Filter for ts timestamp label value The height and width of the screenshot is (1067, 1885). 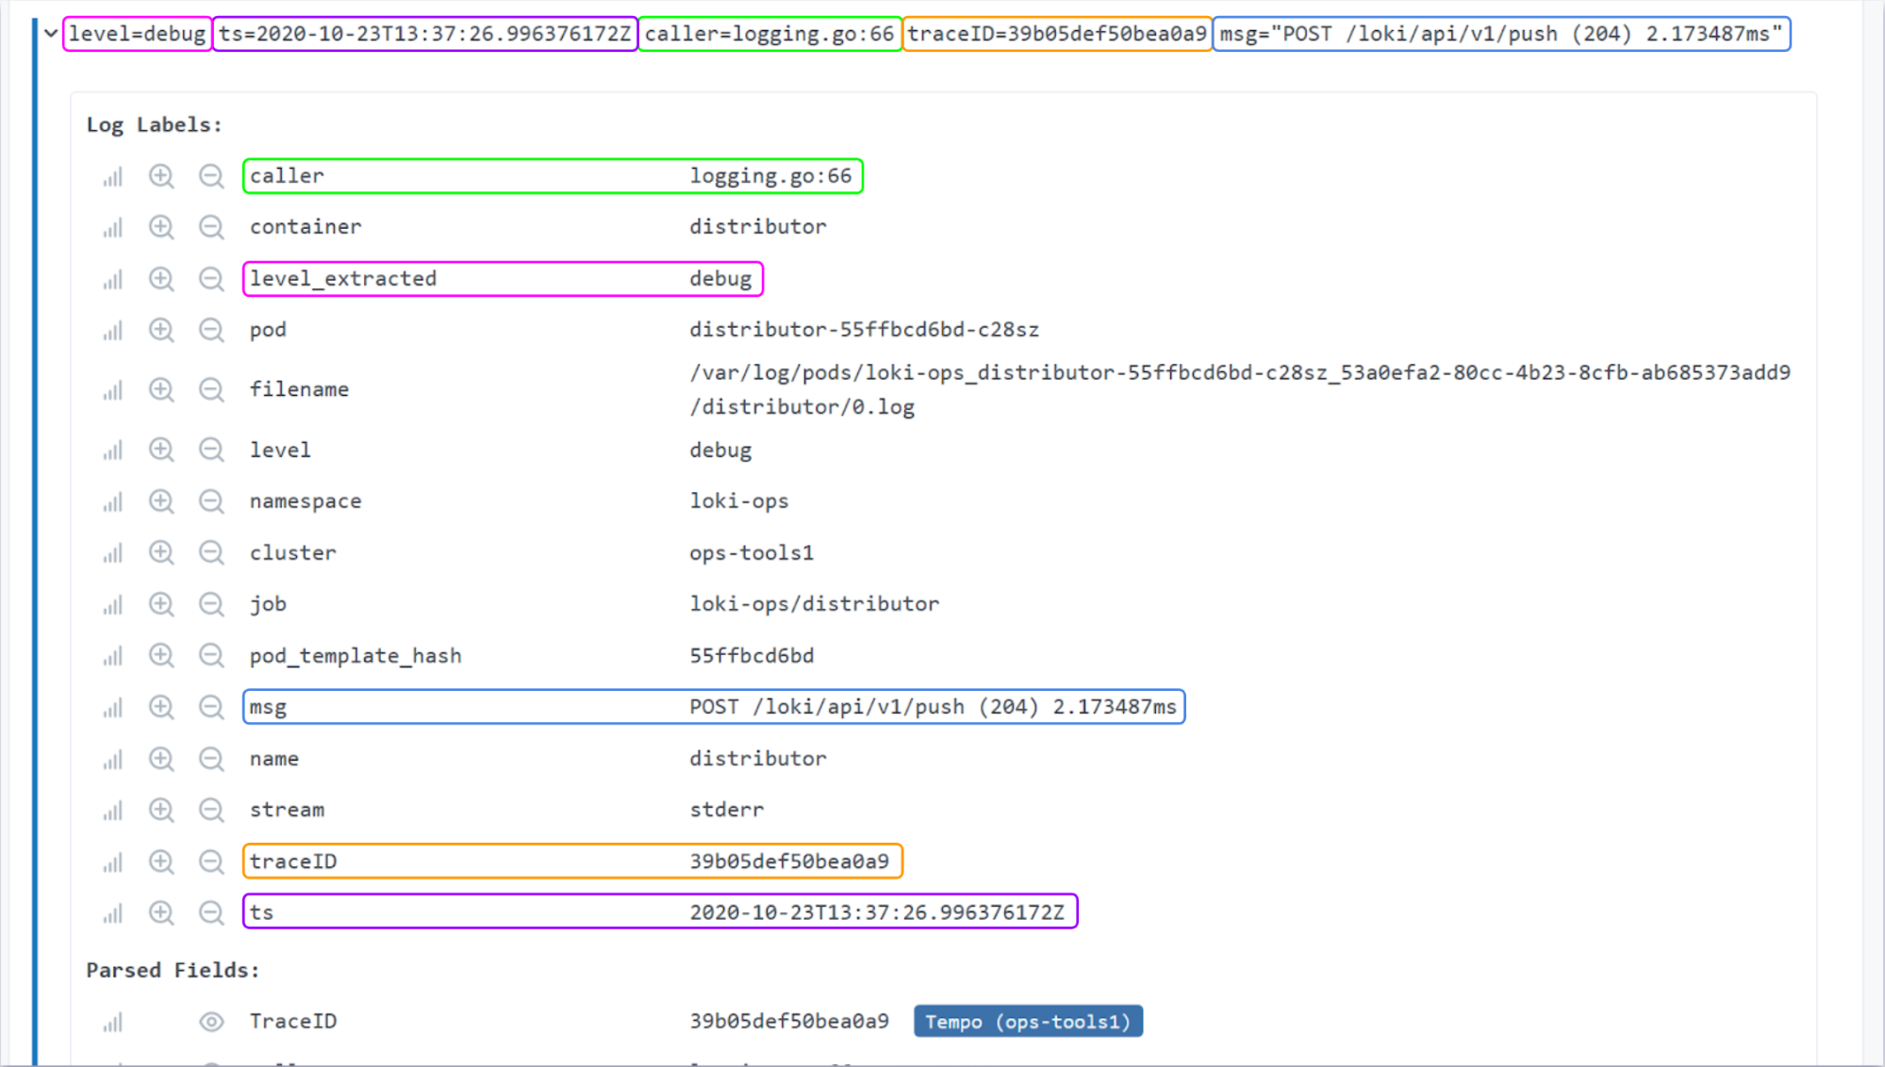coord(161,912)
